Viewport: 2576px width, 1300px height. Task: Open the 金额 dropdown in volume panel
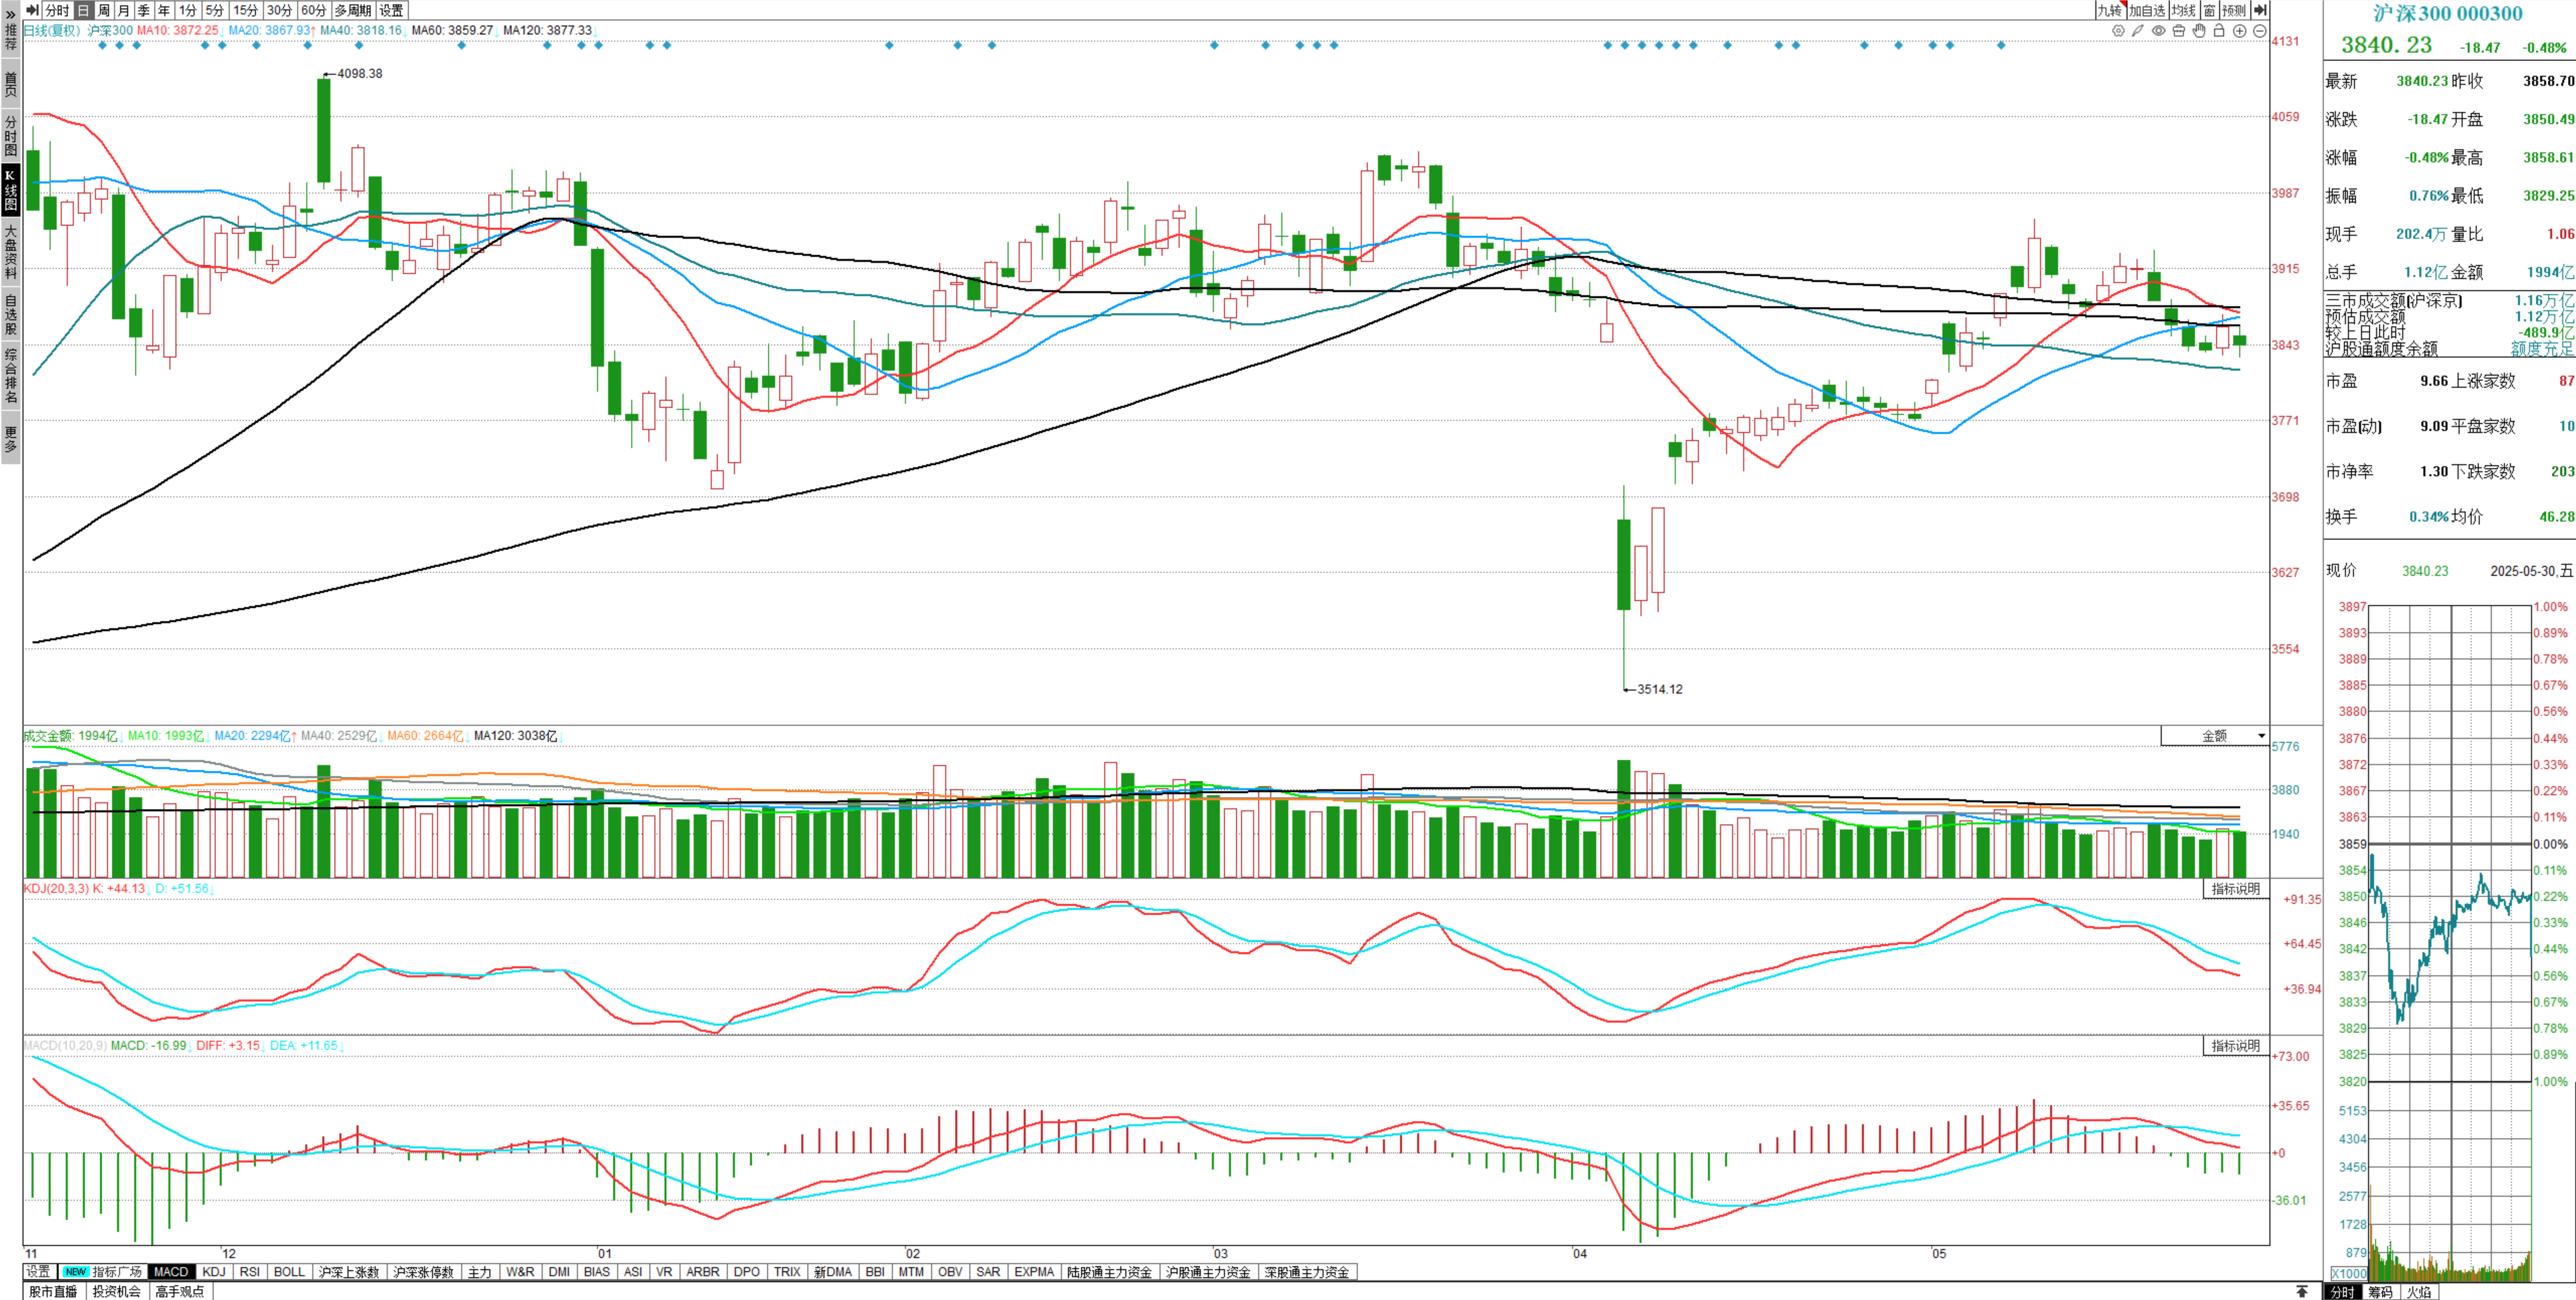tap(2215, 736)
